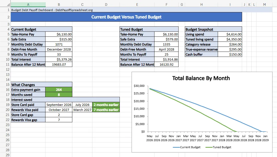277x157 pixels.
Task: Click the 'What Changes' header cell
Action: [x=41, y=85]
